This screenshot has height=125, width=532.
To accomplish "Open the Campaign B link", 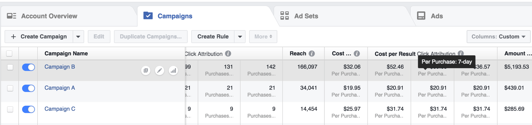I will [60, 67].
